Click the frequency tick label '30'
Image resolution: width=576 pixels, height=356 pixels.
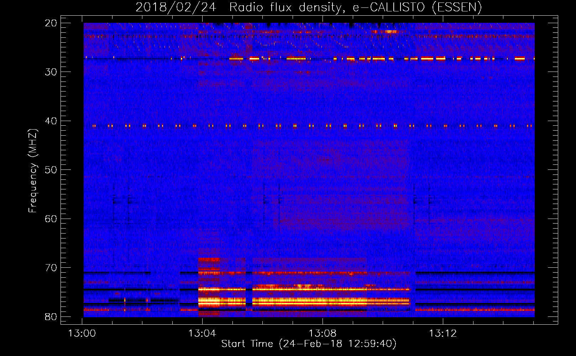(51, 72)
